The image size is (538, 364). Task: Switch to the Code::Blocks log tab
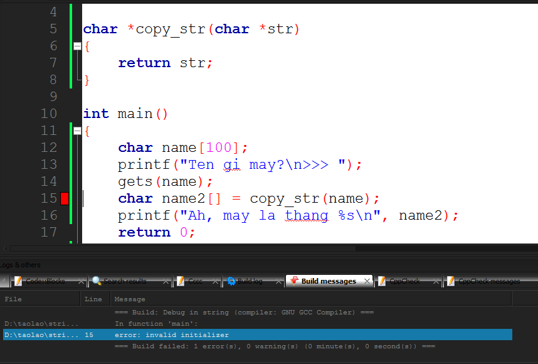(x=45, y=281)
